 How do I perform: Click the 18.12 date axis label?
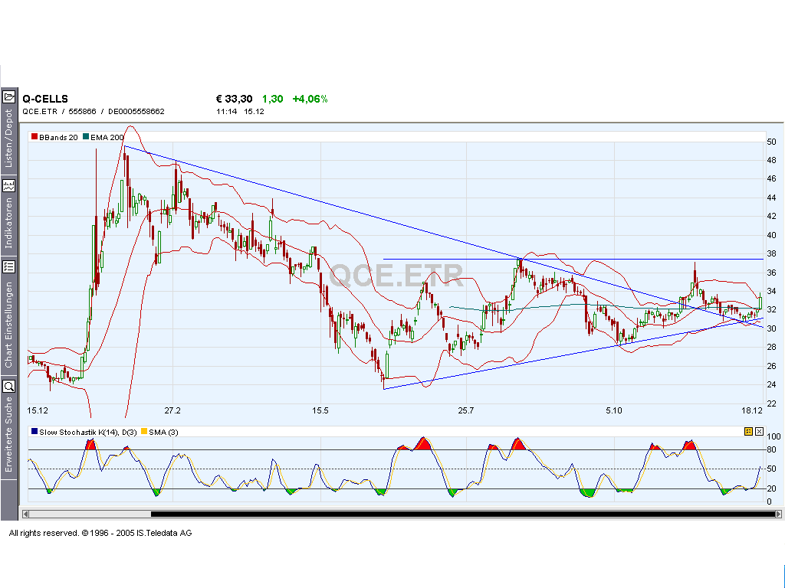click(752, 410)
